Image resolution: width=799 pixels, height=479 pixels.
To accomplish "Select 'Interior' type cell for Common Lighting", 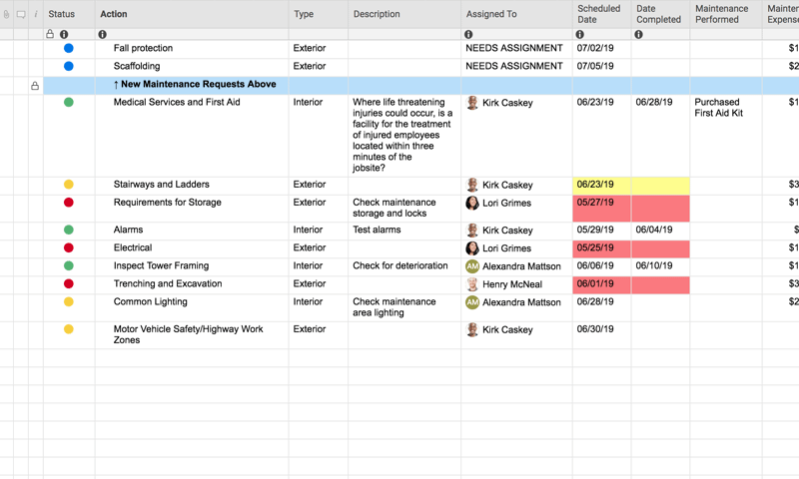I will tap(319, 307).
